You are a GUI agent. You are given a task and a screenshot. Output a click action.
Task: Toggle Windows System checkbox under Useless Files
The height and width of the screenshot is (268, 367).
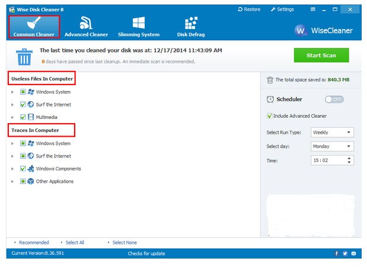pos(23,92)
